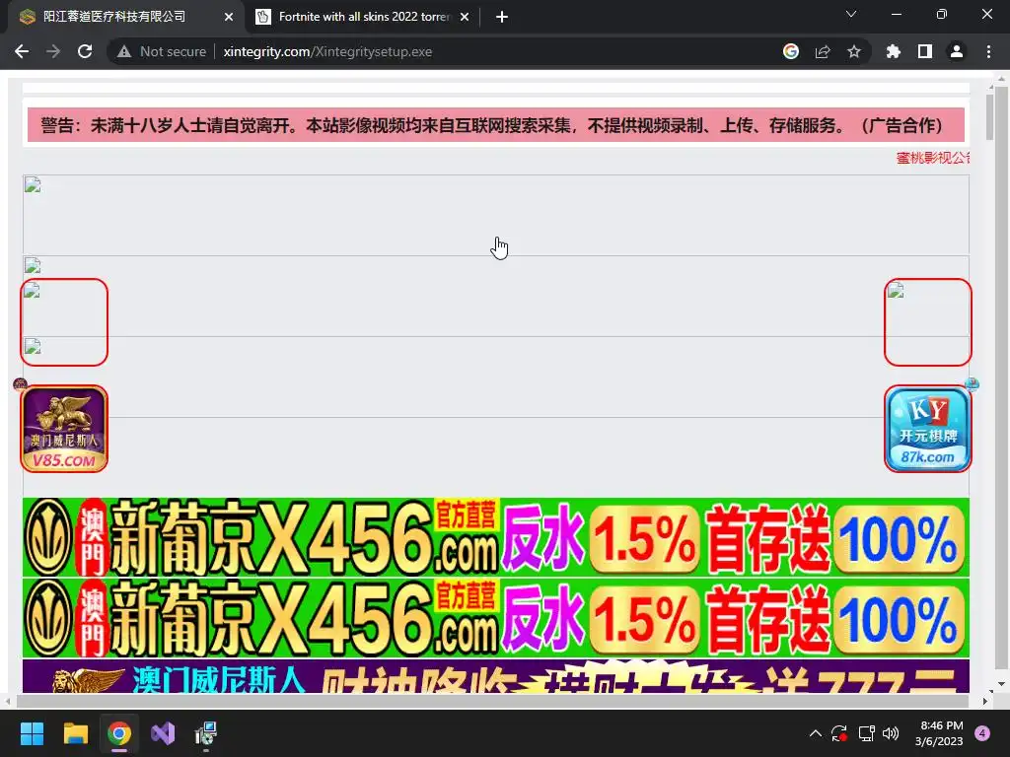Click the first 新葡京 X456.com banner

click(x=495, y=537)
